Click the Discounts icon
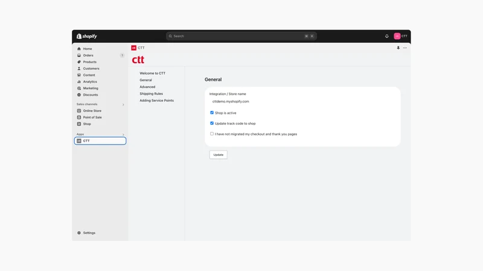483x271 pixels. [79, 95]
